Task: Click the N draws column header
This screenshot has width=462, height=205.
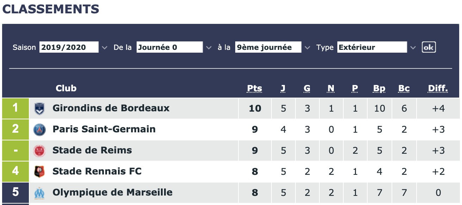Action: 331,88
